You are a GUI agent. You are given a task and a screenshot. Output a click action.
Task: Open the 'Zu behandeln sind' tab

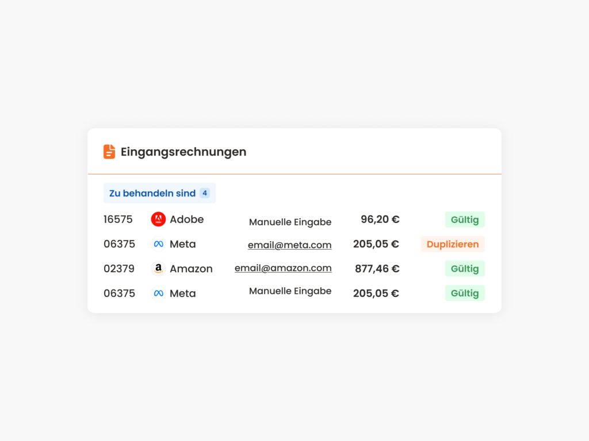point(160,193)
